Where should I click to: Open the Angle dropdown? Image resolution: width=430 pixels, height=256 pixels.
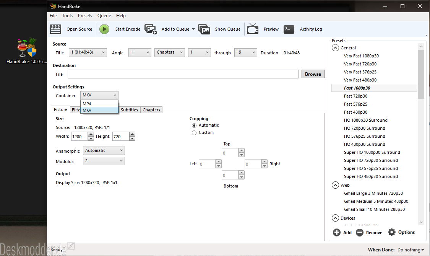tap(140, 52)
